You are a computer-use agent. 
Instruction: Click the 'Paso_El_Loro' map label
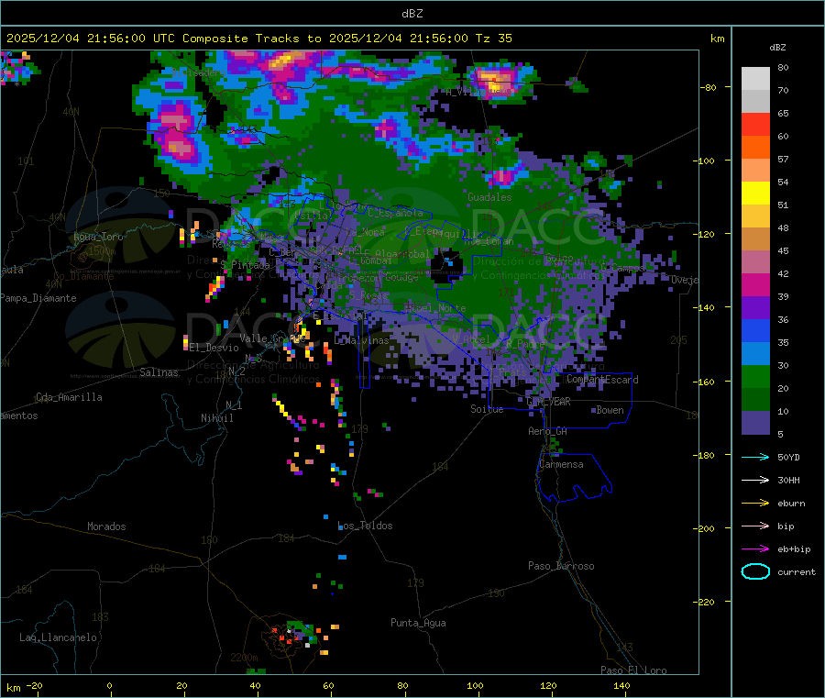click(x=633, y=670)
